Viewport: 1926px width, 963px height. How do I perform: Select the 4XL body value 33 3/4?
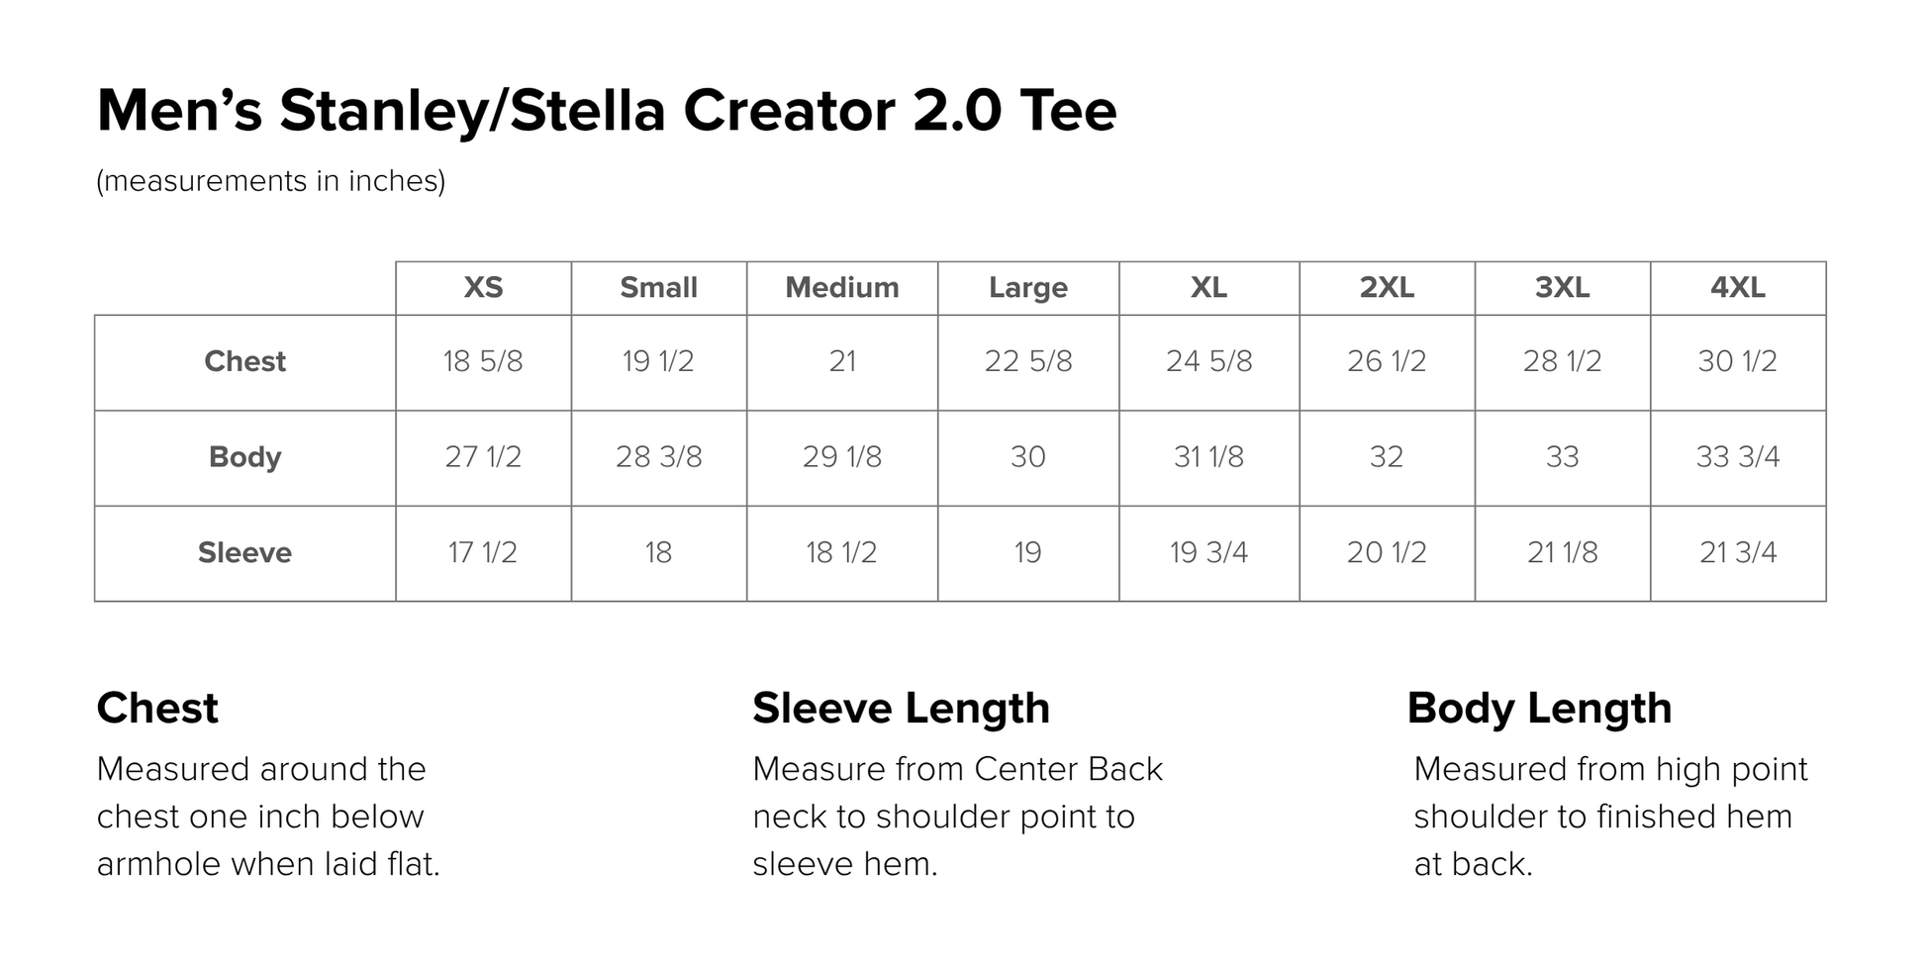coord(1738,457)
